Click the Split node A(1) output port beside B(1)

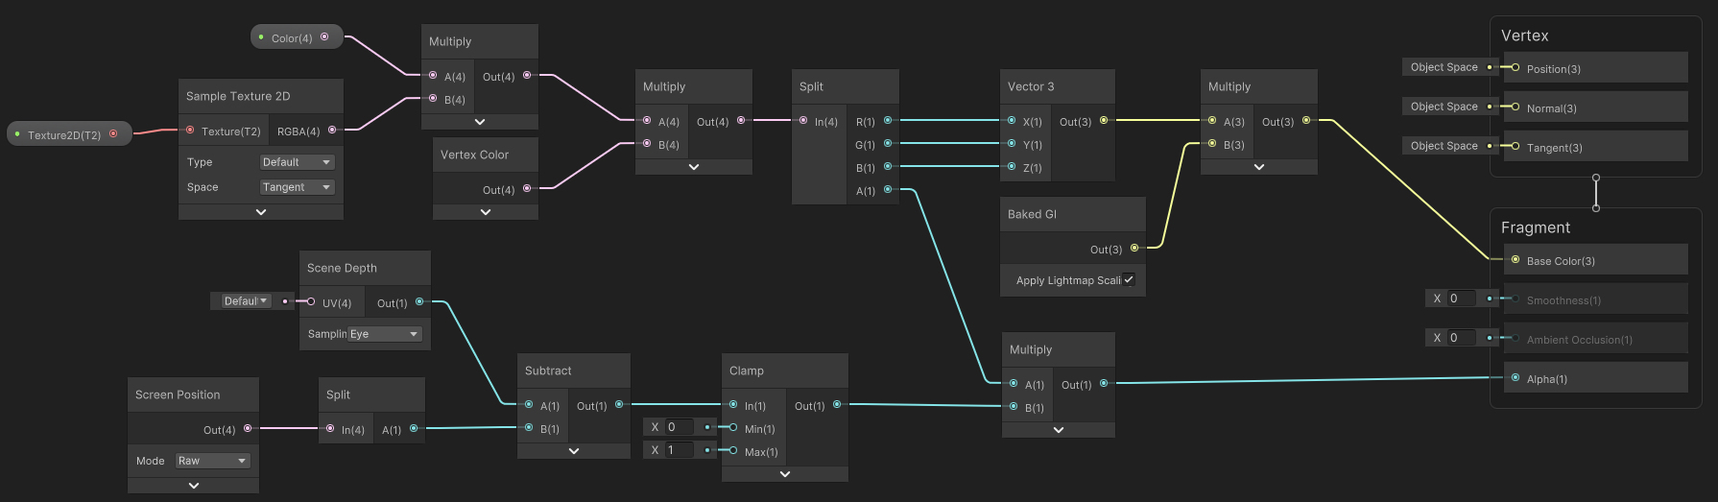[888, 189]
